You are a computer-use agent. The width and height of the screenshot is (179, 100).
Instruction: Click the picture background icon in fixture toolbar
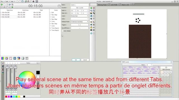(91, 13)
